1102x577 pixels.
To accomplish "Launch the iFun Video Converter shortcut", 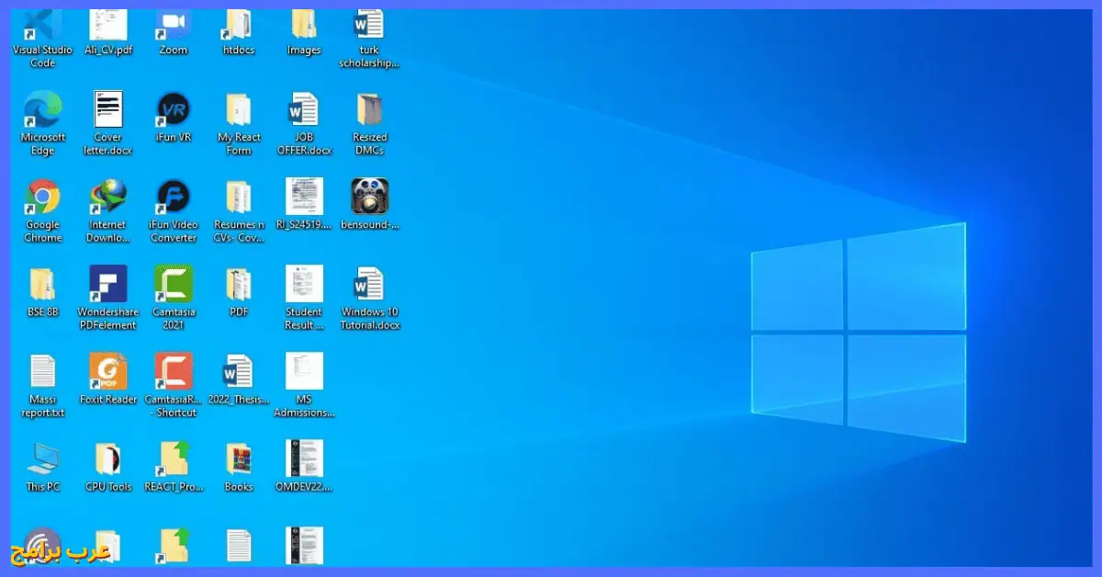I will [173, 210].
